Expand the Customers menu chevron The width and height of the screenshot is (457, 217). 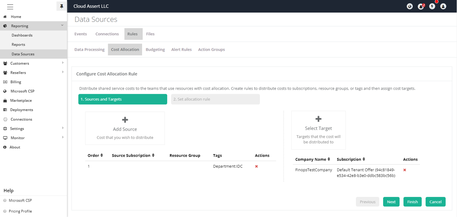point(62,63)
